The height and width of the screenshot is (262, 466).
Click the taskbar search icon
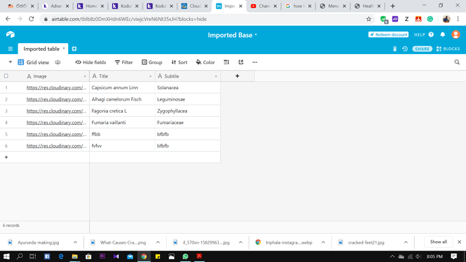(x=20, y=257)
